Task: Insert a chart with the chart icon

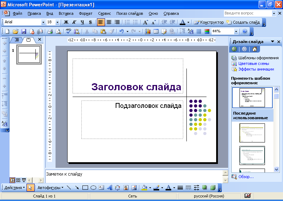Action: 148,32
